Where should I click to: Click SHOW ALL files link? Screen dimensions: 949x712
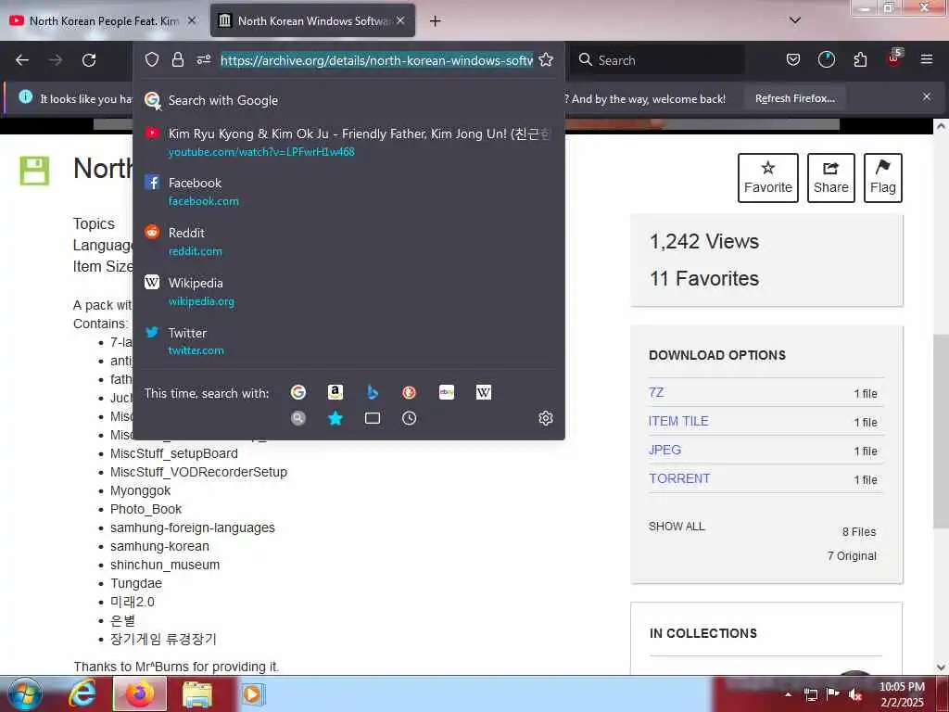point(677,527)
